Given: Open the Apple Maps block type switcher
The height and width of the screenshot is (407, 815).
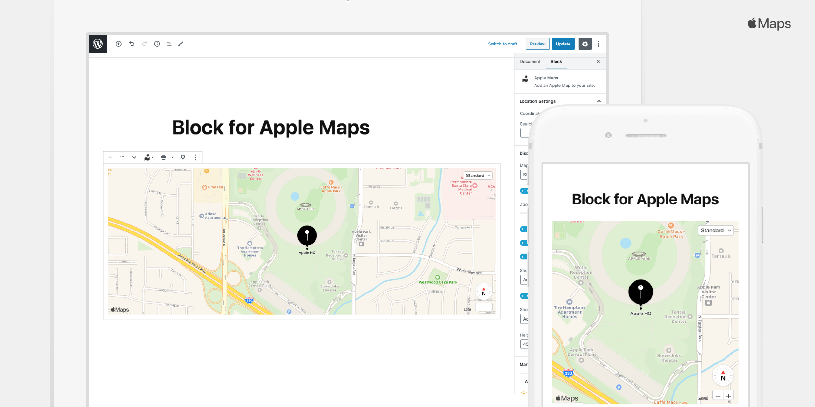Looking at the screenshot, I should (x=149, y=157).
